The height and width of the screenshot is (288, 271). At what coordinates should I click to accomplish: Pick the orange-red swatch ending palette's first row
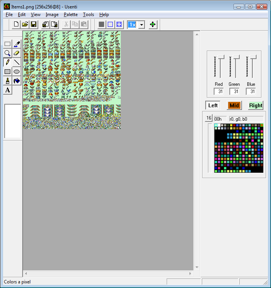[x=262, y=125]
